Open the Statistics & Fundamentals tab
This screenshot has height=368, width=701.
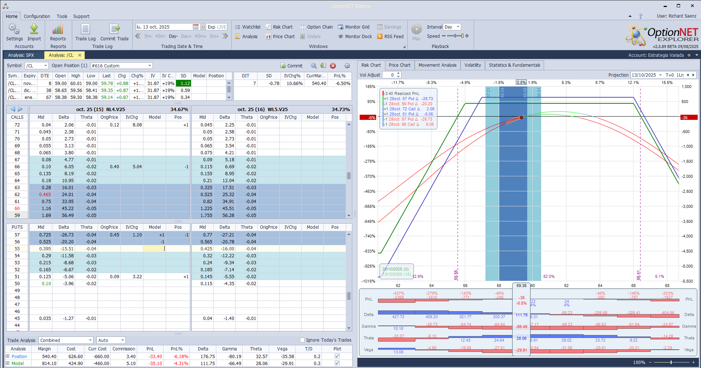[514, 65]
